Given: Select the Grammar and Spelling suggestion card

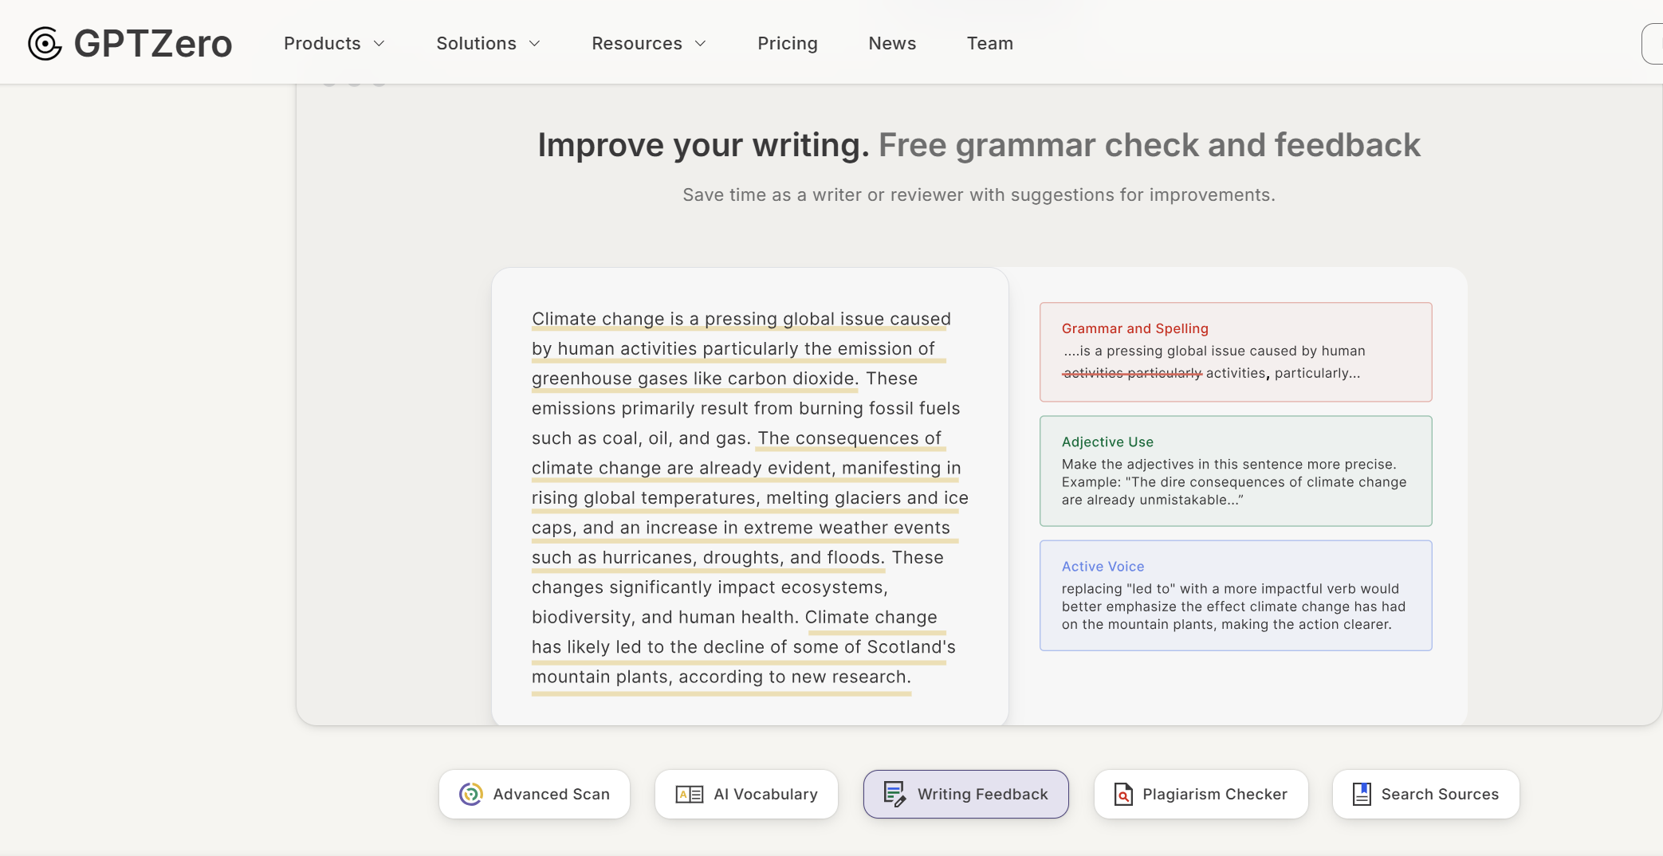Looking at the screenshot, I should (x=1235, y=351).
